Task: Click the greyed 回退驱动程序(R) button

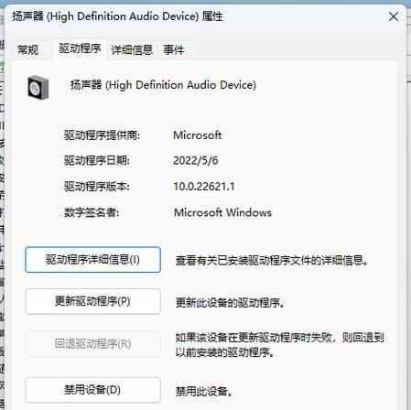Action: [92, 344]
